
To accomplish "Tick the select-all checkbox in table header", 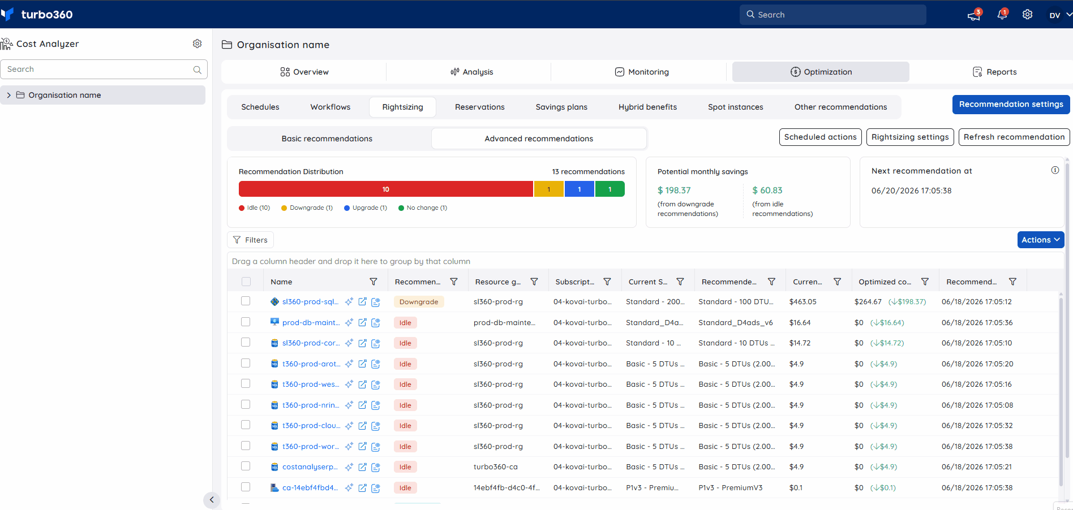I will (x=246, y=282).
